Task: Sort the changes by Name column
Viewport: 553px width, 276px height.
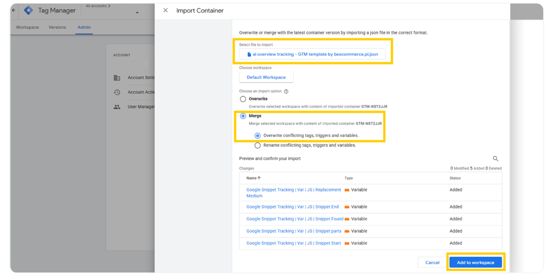Action: (253, 178)
